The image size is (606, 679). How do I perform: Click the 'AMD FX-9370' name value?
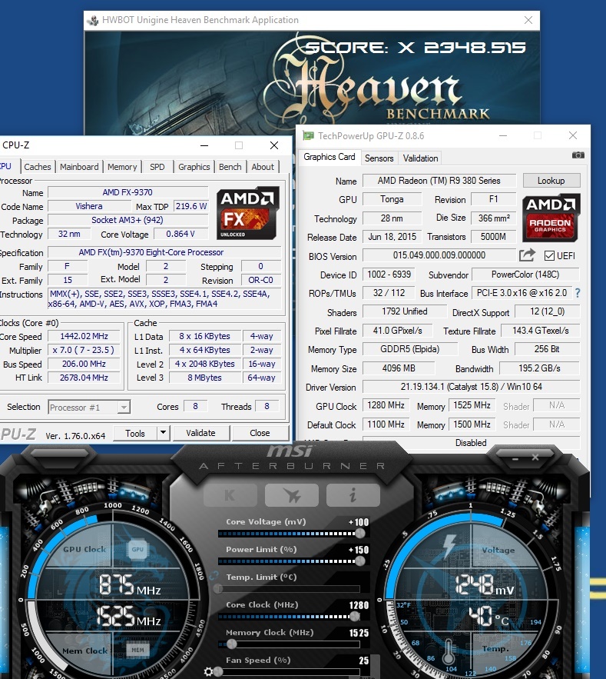tap(127, 192)
